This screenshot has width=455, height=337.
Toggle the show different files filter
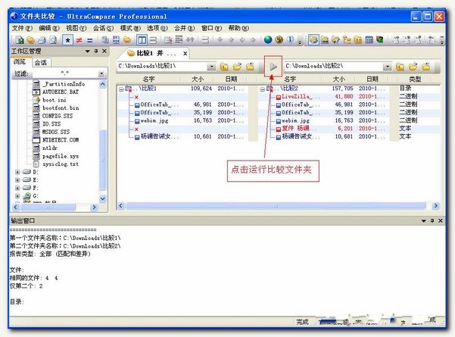(x=79, y=40)
